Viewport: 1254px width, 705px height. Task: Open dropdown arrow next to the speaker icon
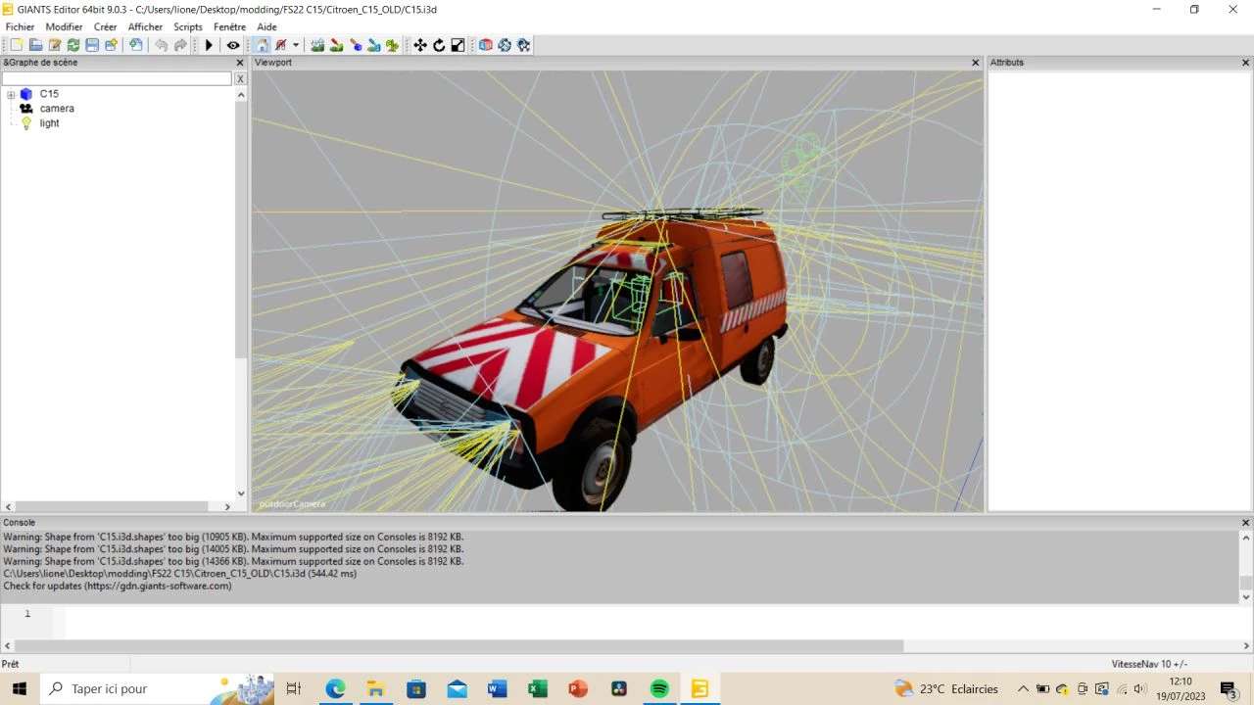[296, 45]
